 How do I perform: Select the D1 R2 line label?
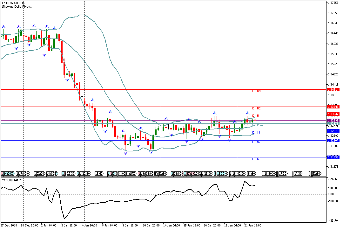coord(256,108)
